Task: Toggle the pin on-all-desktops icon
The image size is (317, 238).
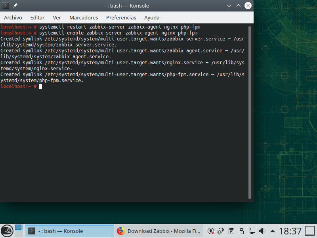Action: coord(15,6)
